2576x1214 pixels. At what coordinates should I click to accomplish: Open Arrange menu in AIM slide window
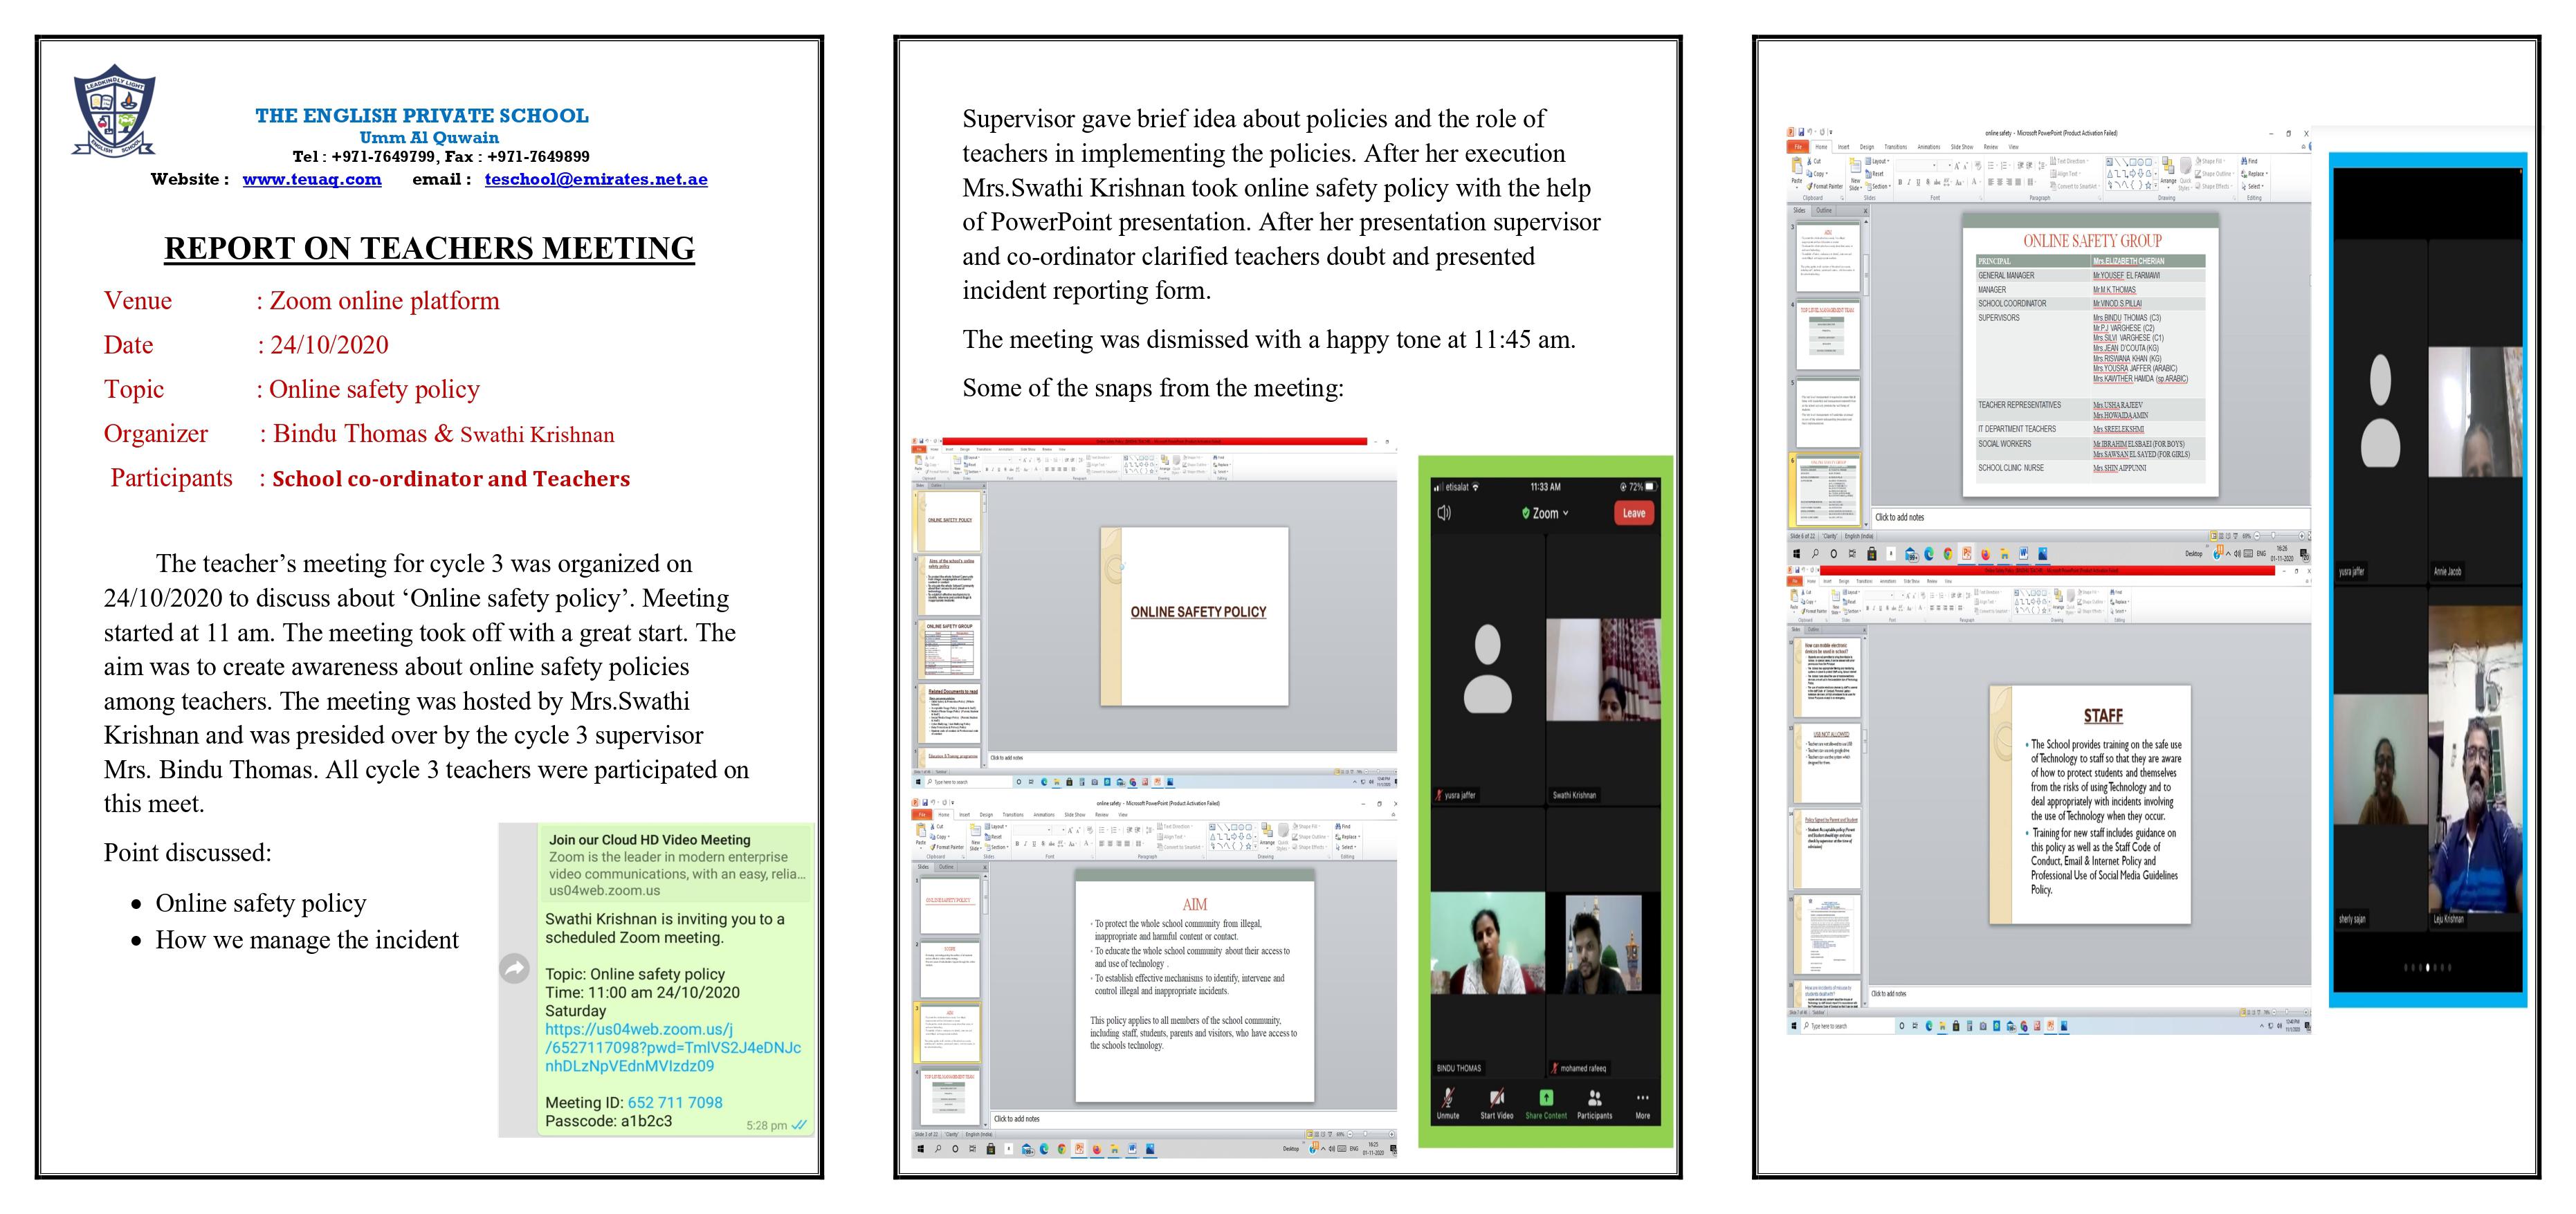1267,836
